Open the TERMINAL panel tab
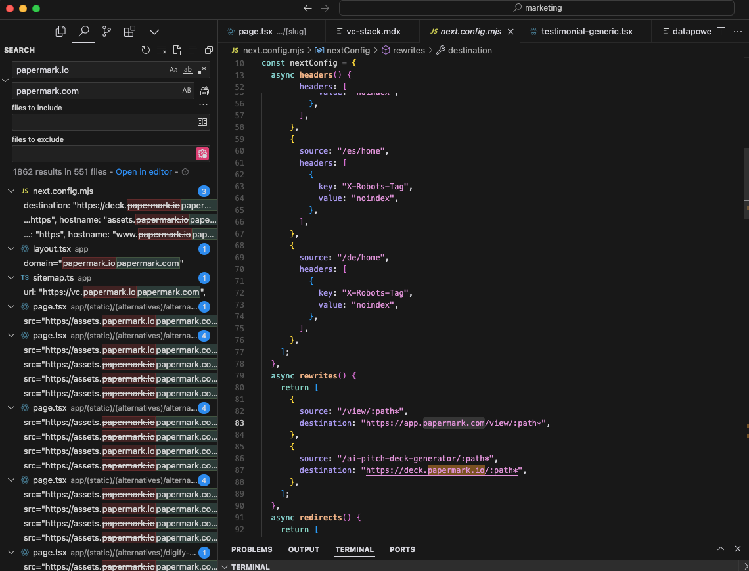Image resolution: width=749 pixels, height=571 pixels. tap(354, 549)
